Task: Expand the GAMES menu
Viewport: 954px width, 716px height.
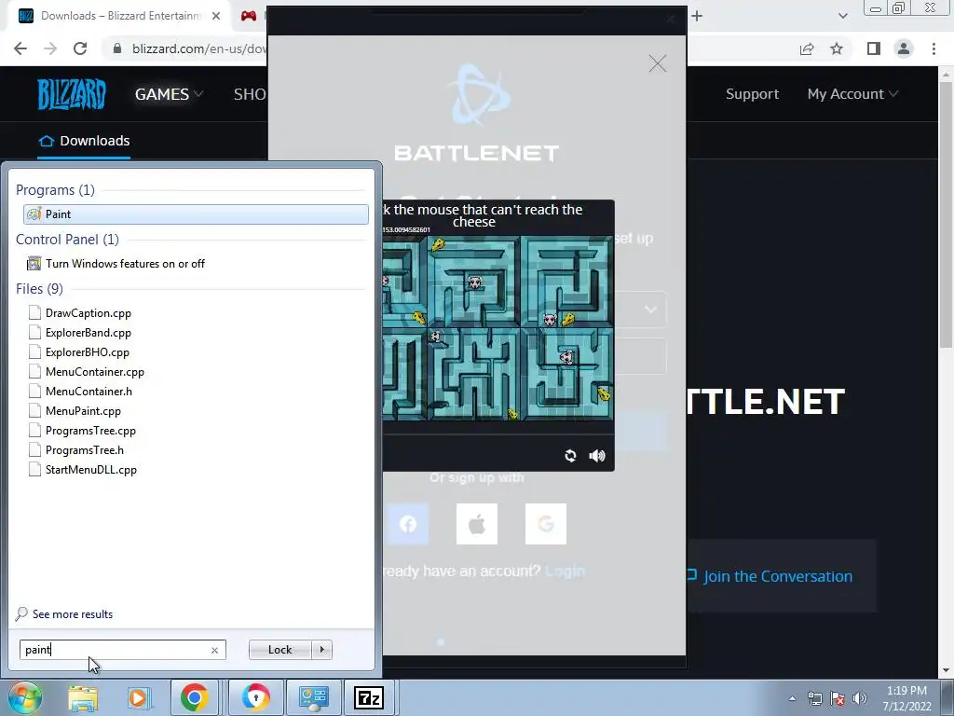Action: [x=169, y=94]
